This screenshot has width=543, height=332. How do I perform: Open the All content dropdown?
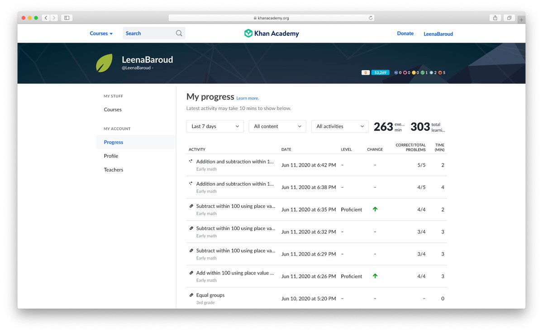pyautogui.click(x=277, y=126)
